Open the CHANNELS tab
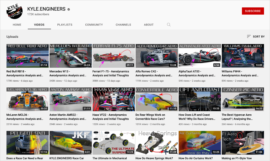The width and height of the screenshot is (270, 161). (x=123, y=25)
